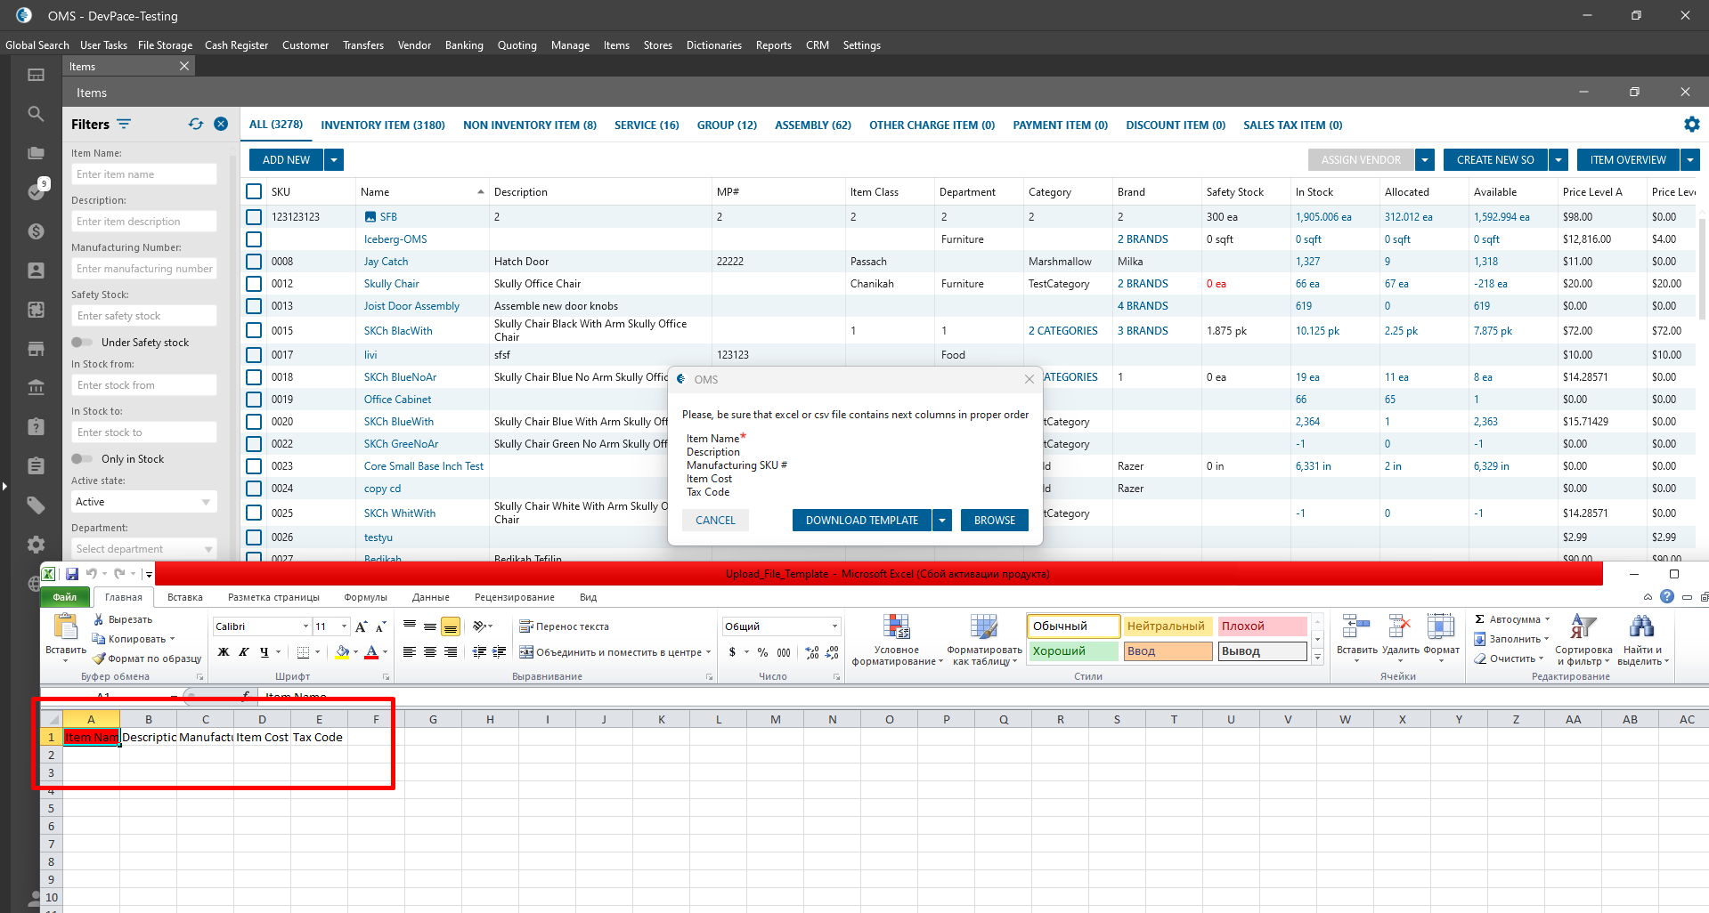This screenshot has height=913, width=1709.
Task: Toggle the Under Safety stock switch
Action: pos(82,343)
